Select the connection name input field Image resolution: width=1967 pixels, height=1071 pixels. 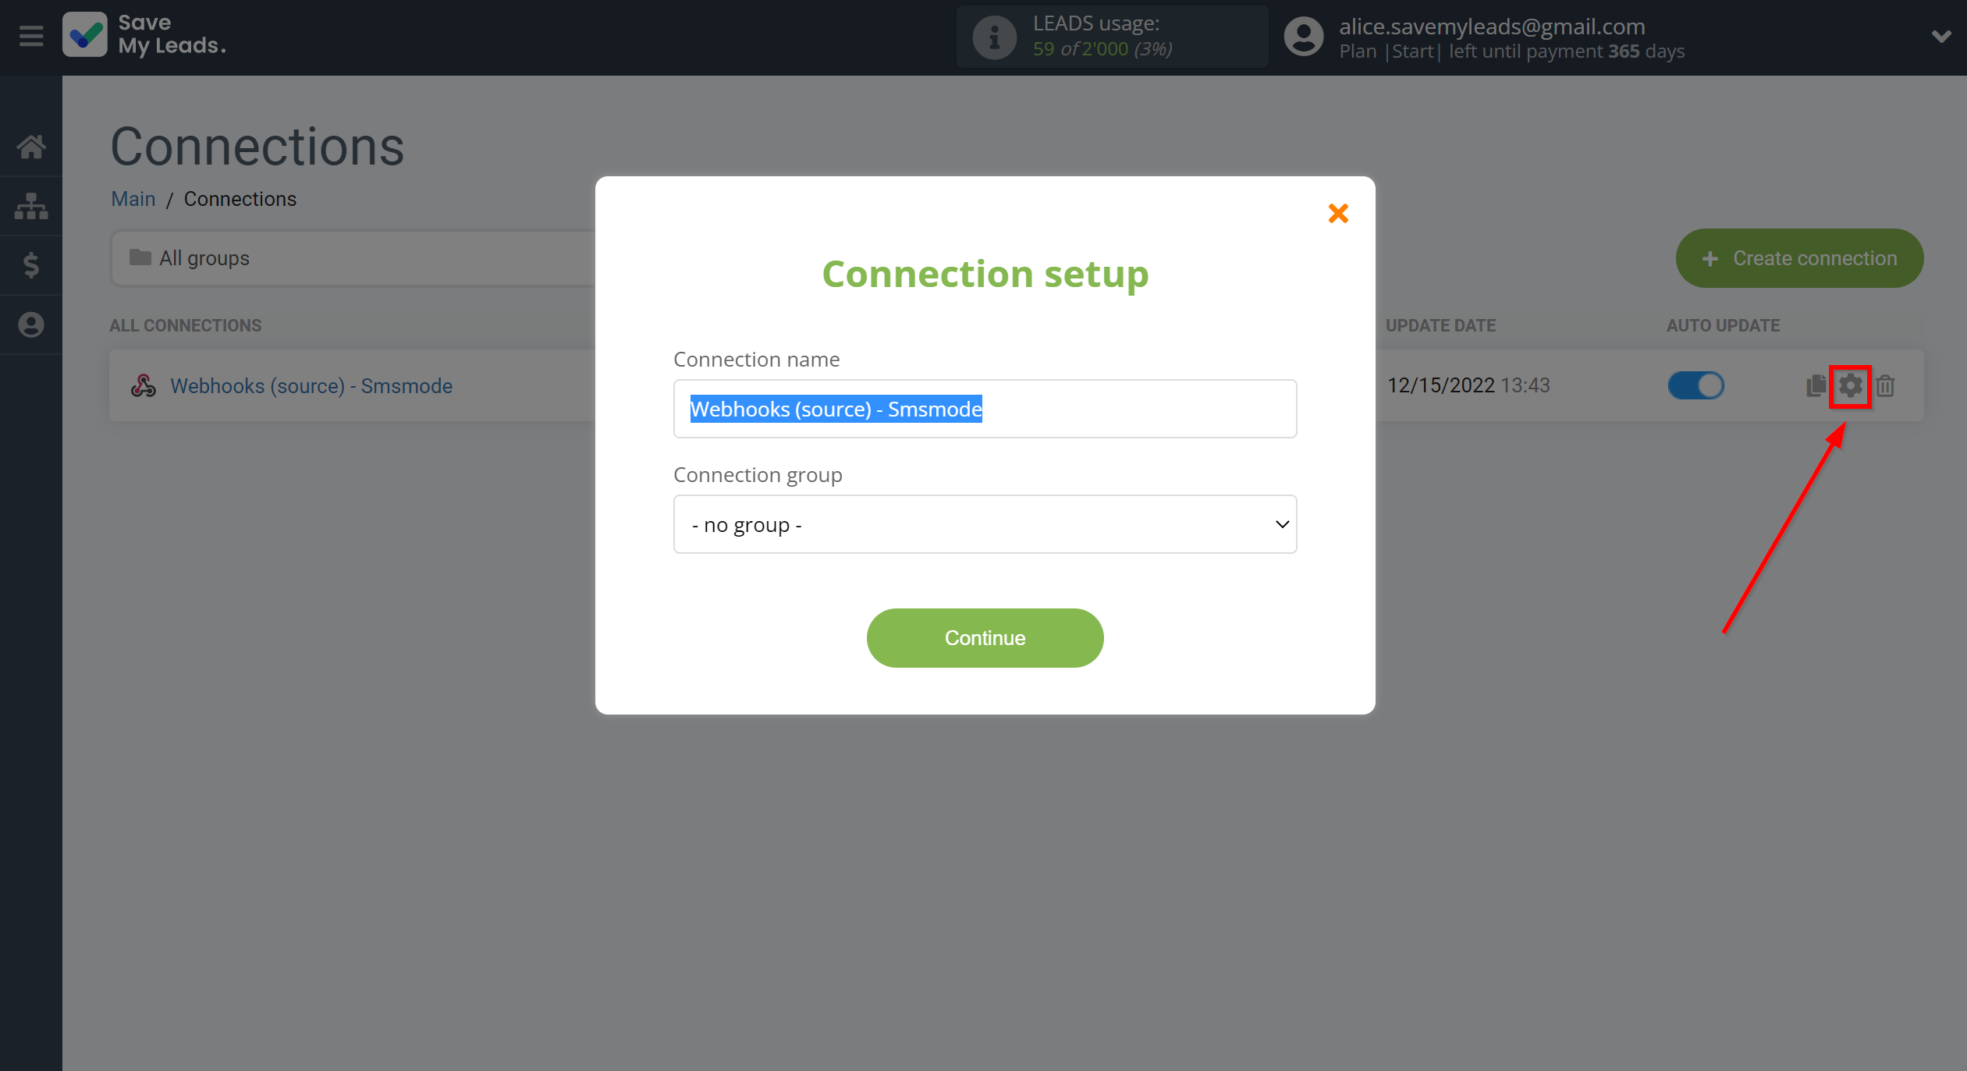tap(985, 407)
